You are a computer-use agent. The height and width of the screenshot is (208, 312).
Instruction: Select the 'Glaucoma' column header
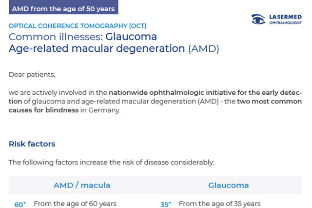coord(229,185)
